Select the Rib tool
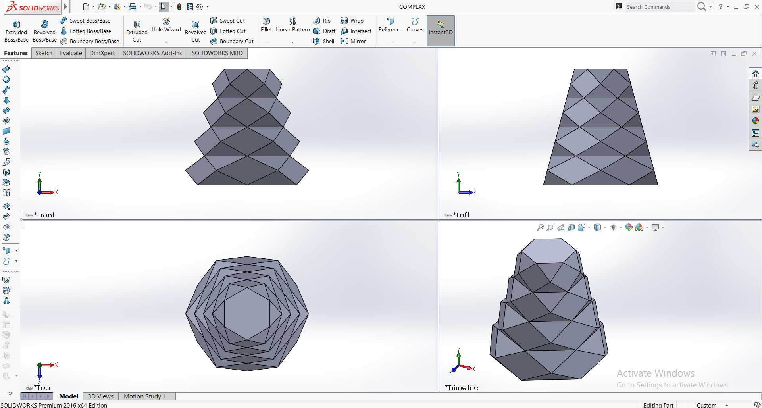The image size is (762, 408). (322, 21)
